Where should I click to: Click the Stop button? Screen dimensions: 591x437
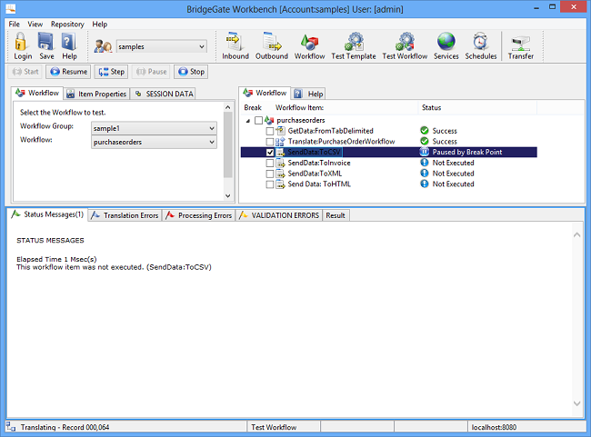(x=191, y=72)
